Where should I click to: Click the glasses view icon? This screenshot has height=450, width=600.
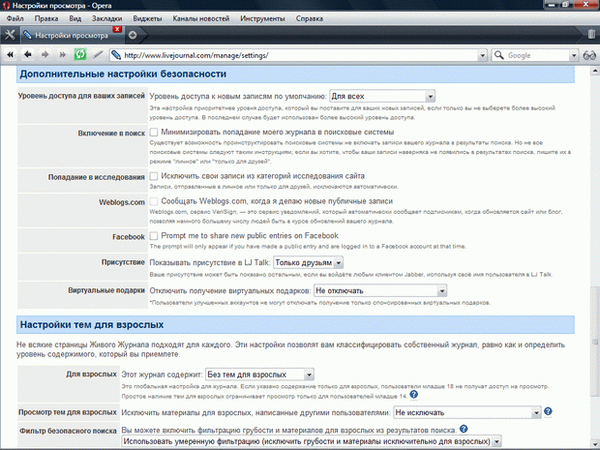(x=589, y=55)
